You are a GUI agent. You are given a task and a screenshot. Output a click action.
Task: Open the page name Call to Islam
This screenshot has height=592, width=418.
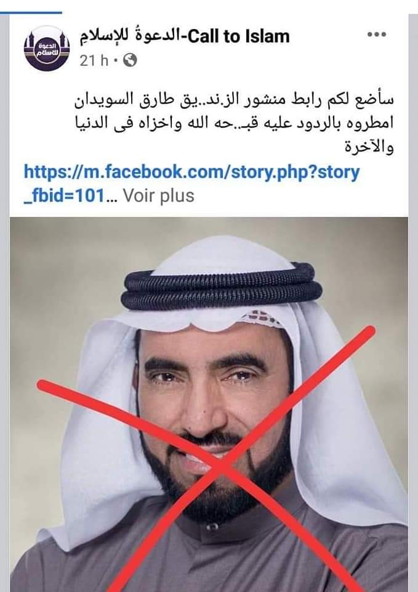coord(239,37)
